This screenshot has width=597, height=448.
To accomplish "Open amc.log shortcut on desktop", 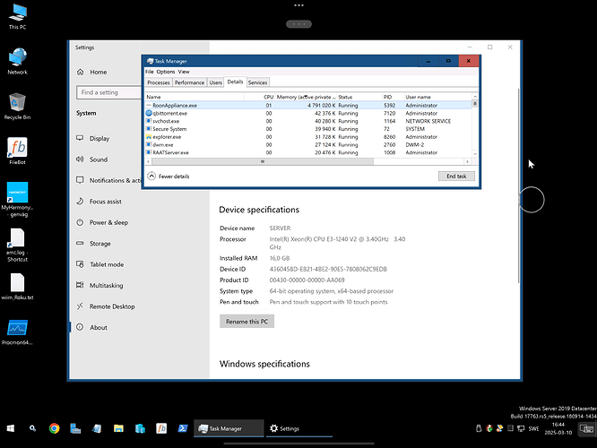I will tap(18, 246).
